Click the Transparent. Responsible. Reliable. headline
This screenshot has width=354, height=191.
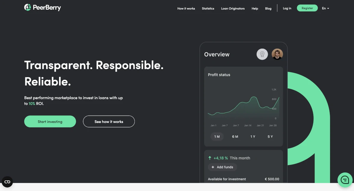pyautogui.click(x=94, y=73)
